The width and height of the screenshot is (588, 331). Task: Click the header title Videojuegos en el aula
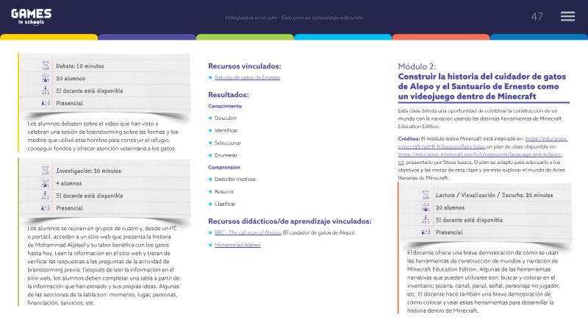(294, 18)
